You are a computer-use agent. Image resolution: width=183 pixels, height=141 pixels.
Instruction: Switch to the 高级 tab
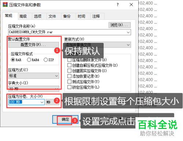pyautogui.click(x=25, y=16)
